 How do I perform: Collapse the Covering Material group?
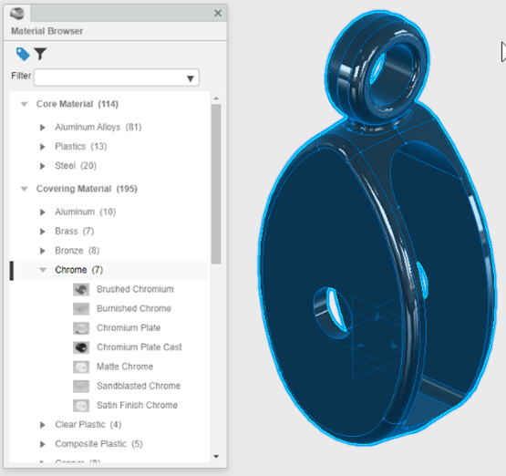24,189
